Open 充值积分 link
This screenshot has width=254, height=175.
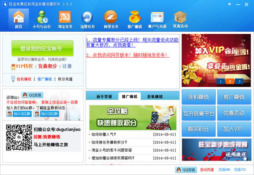click(x=47, y=66)
